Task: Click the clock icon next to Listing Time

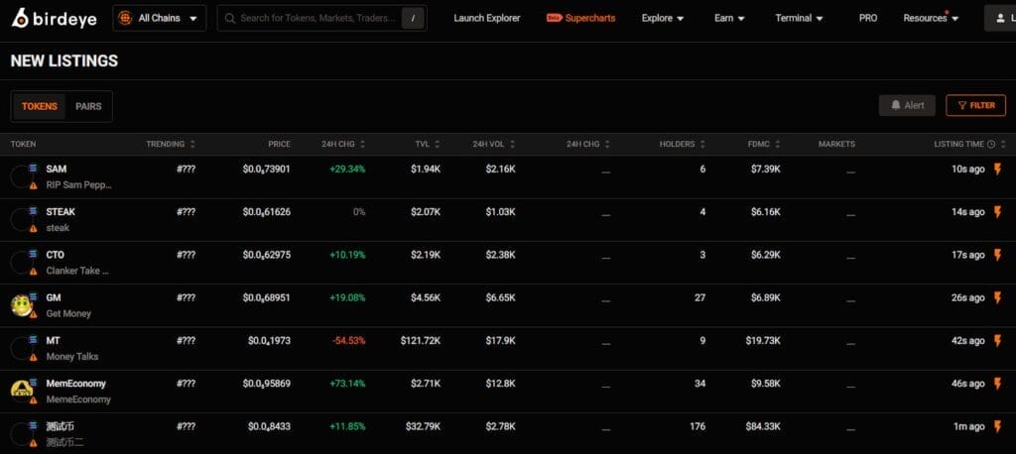Action: pos(990,145)
